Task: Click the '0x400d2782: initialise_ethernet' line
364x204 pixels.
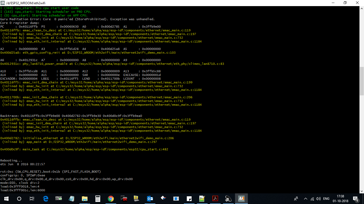Action: (x=87, y=138)
